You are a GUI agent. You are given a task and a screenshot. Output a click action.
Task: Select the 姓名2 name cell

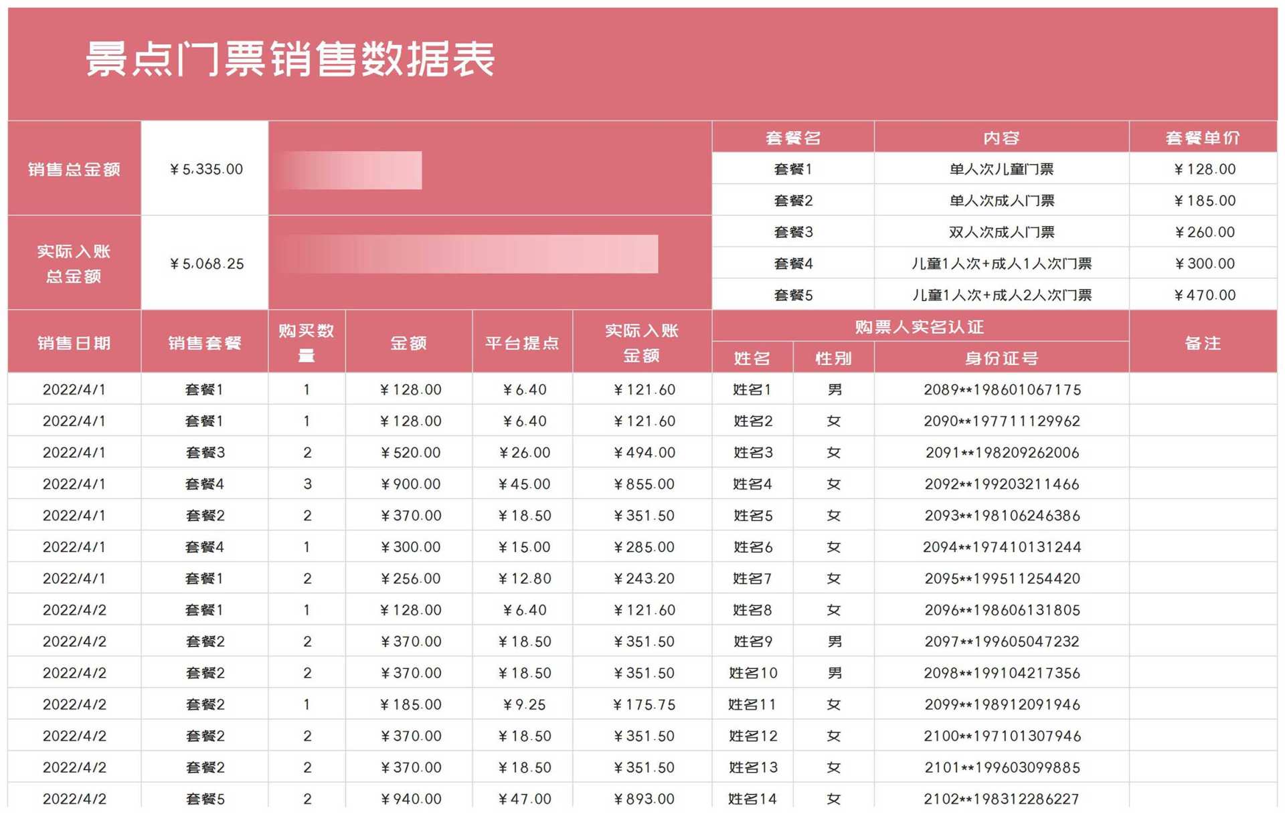pos(752,420)
